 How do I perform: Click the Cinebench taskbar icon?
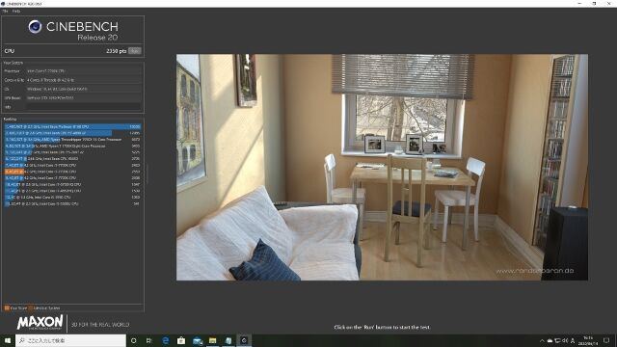244,340
